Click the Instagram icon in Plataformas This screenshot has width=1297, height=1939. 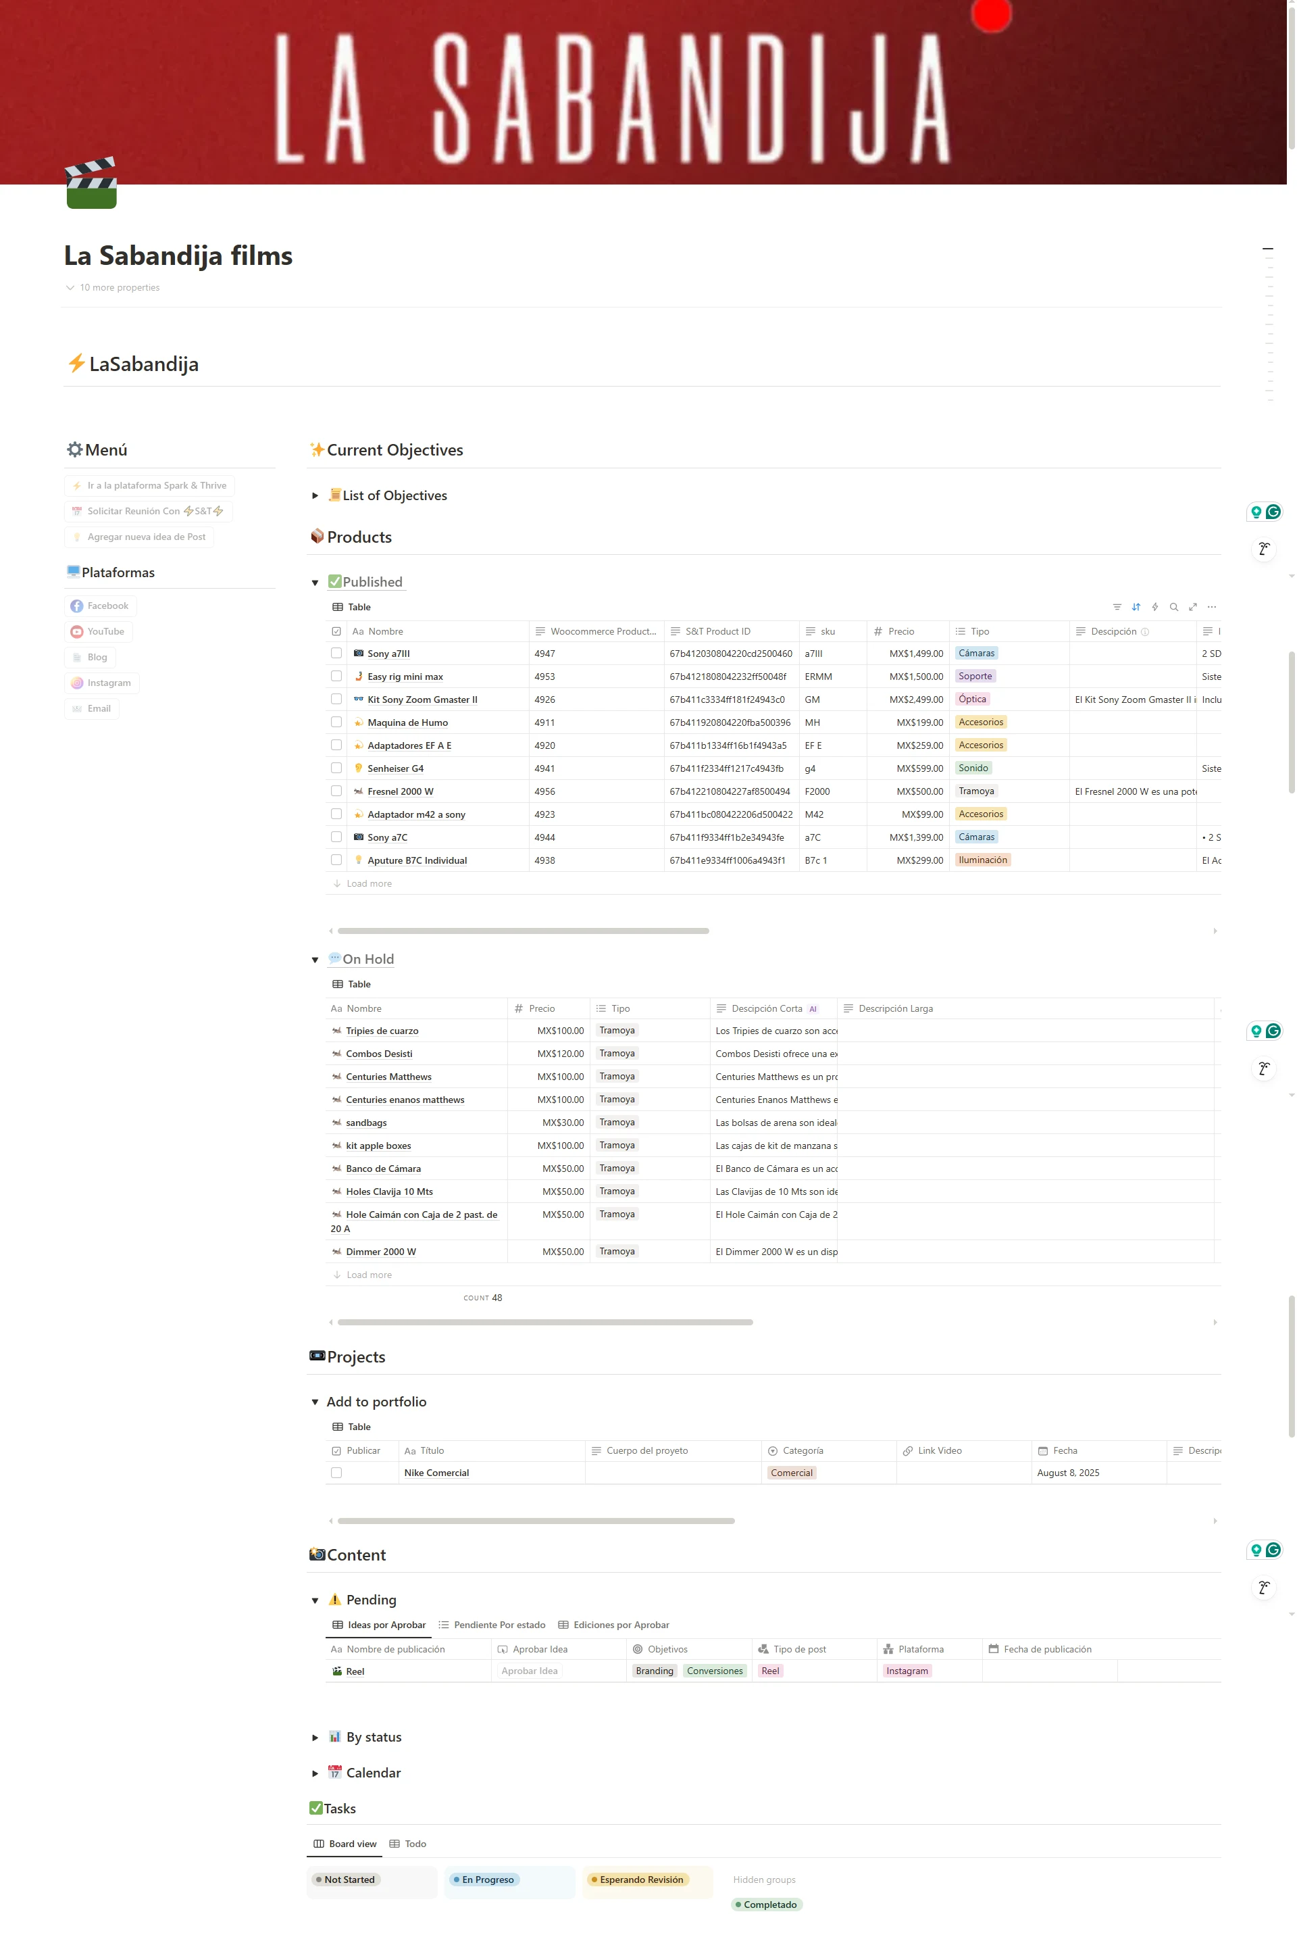click(77, 683)
